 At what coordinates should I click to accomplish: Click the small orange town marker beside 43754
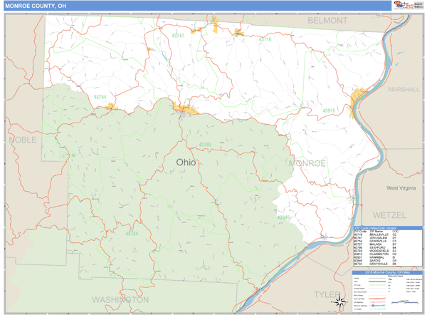click(110, 106)
